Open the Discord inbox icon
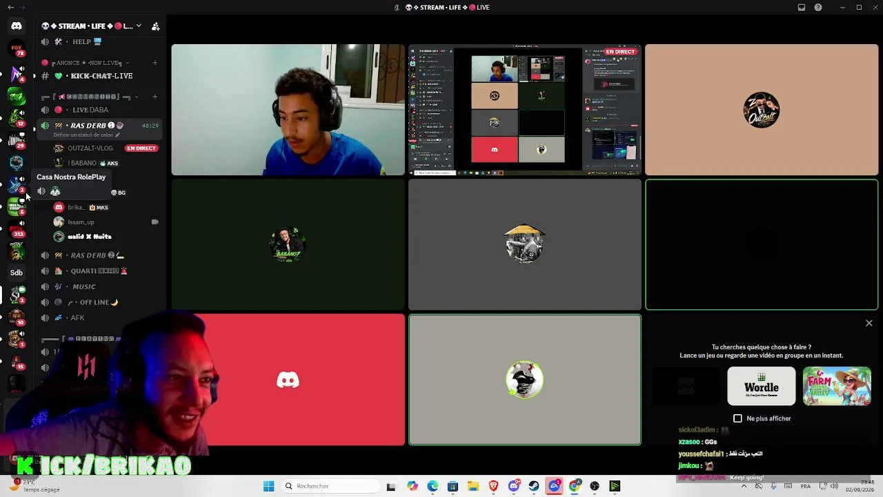Screen dimensions: 883x497 click(802, 8)
